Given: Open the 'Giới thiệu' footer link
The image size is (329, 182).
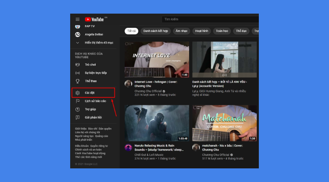Looking at the screenshot, I should click(x=81, y=129).
